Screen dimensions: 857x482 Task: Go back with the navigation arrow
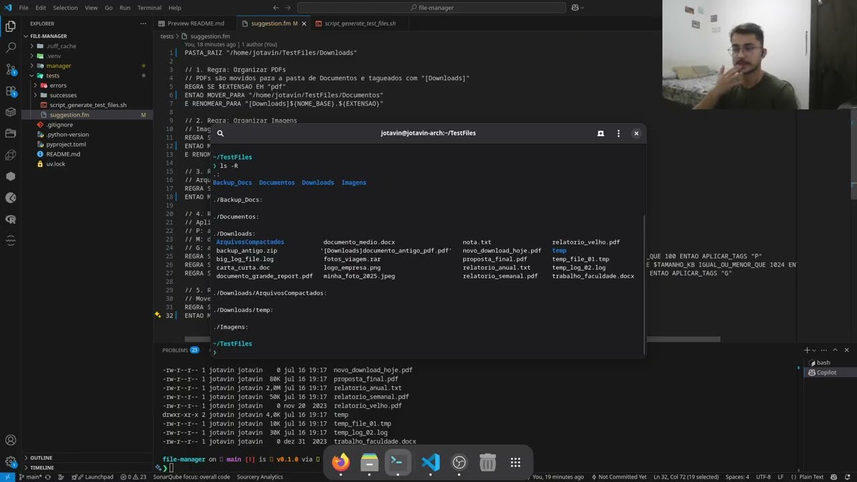276,7
